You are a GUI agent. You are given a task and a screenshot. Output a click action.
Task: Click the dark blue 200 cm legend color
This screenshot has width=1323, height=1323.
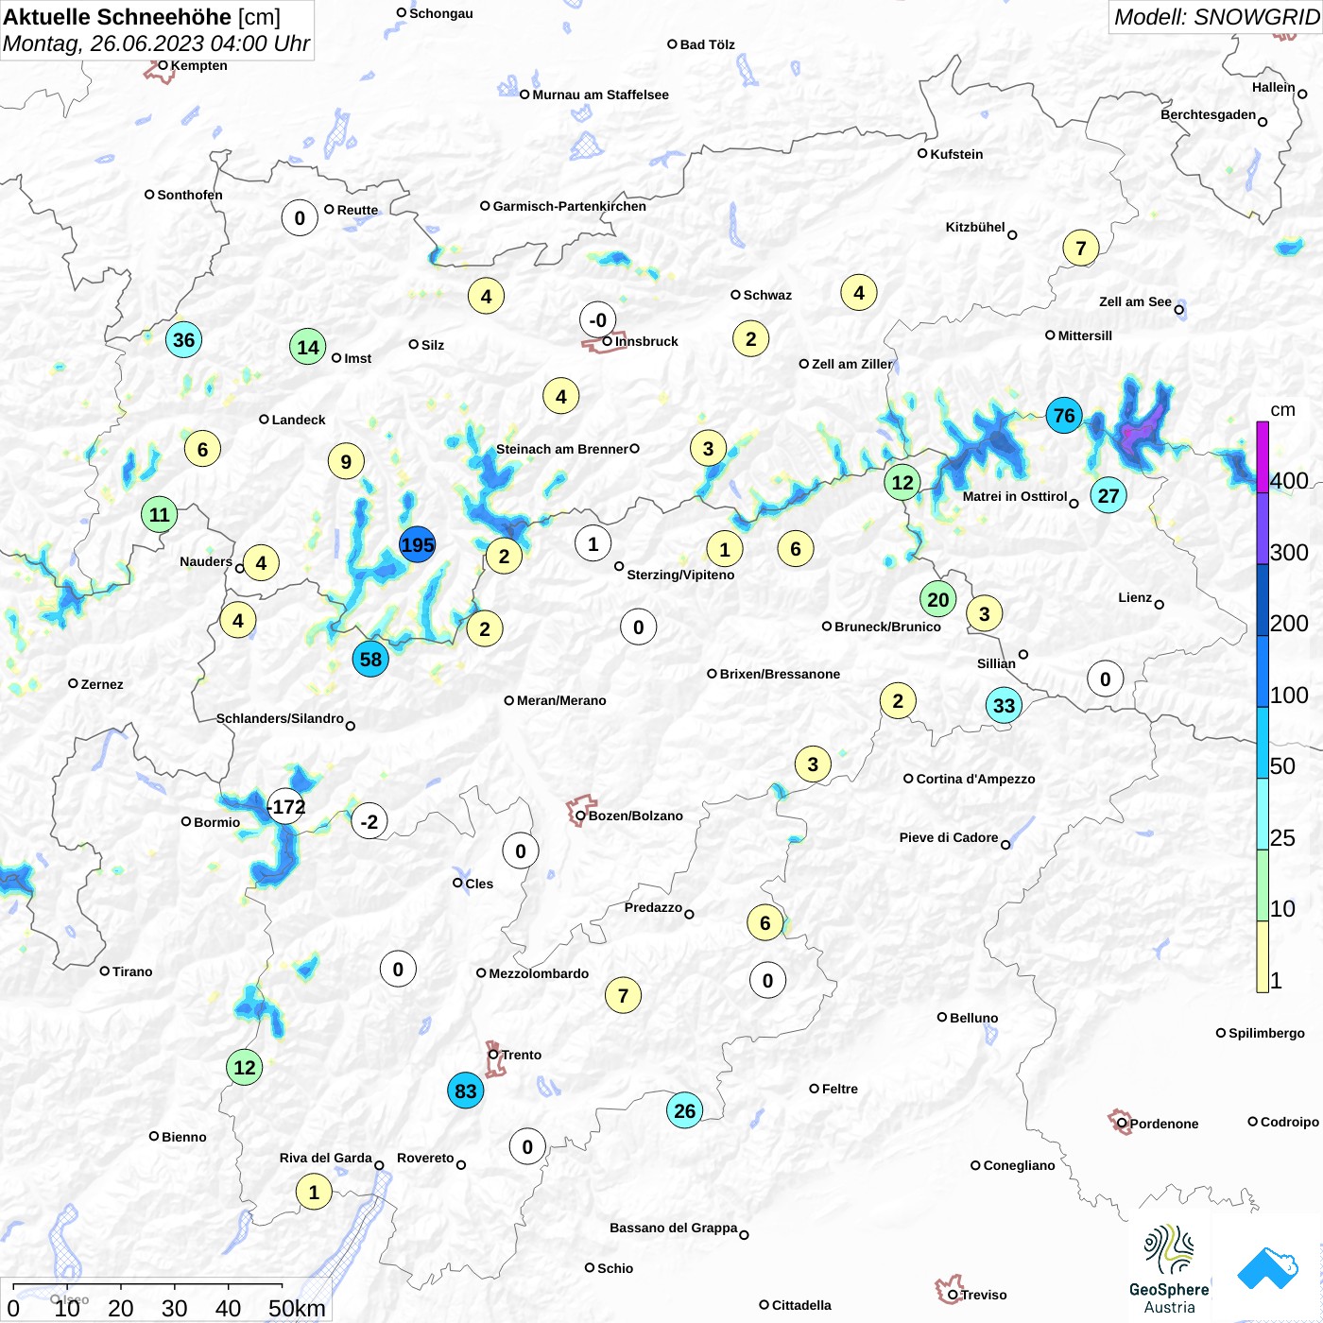click(1263, 600)
